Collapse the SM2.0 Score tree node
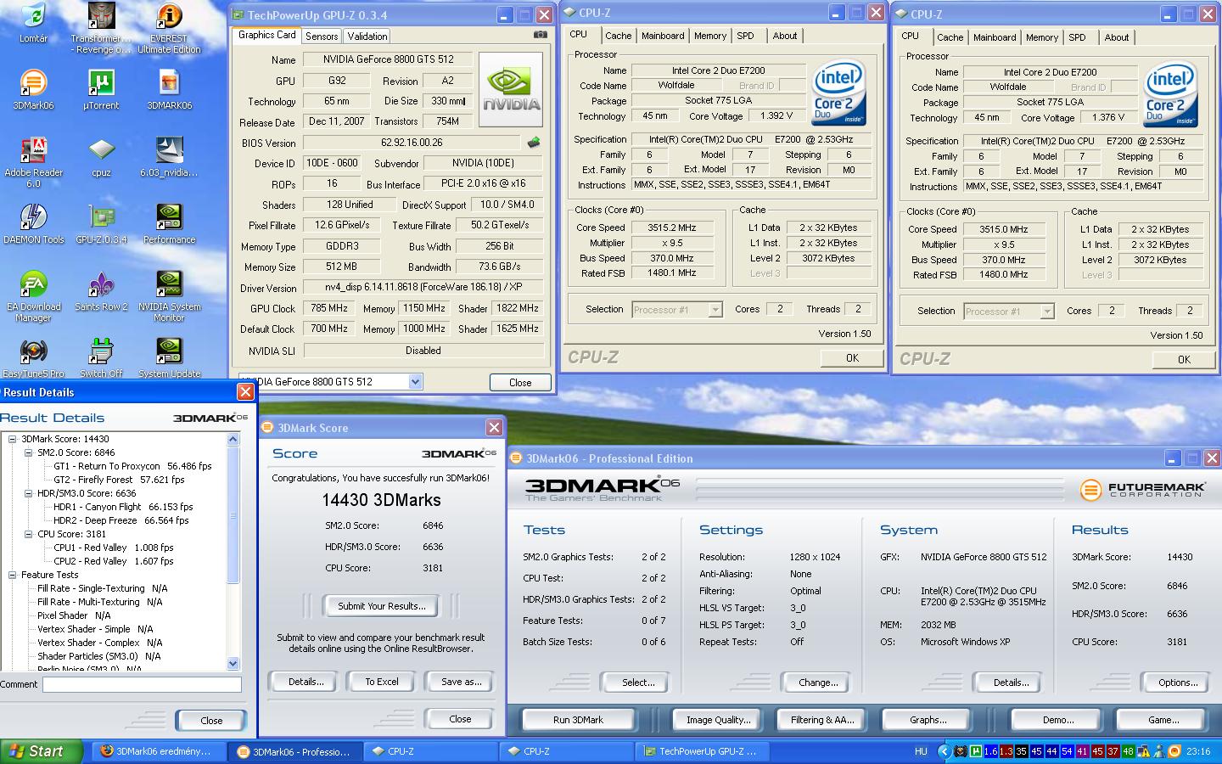This screenshot has height=764, width=1222. pyautogui.click(x=29, y=452)
